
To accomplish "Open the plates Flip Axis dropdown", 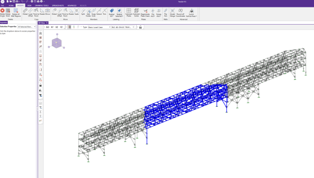I will [x=153, y=12].
